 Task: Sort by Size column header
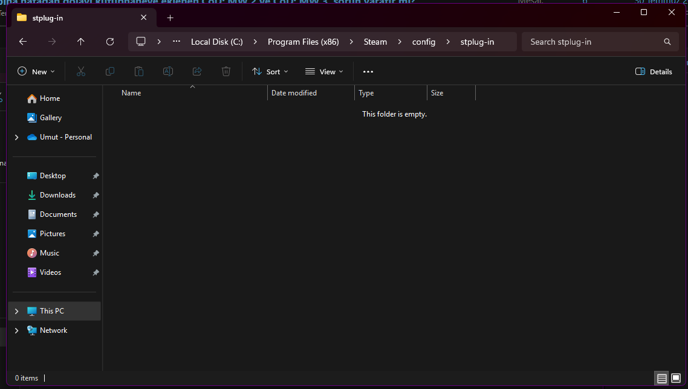(437, 93)
